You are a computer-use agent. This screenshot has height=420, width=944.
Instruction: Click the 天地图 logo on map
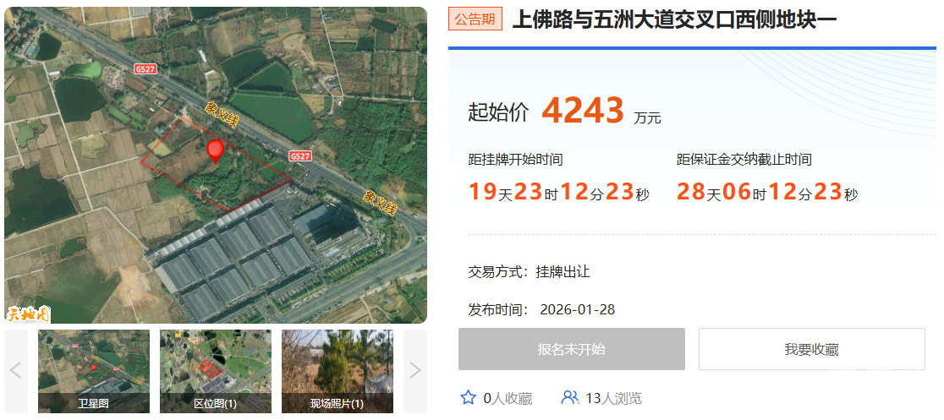point(28,314)
